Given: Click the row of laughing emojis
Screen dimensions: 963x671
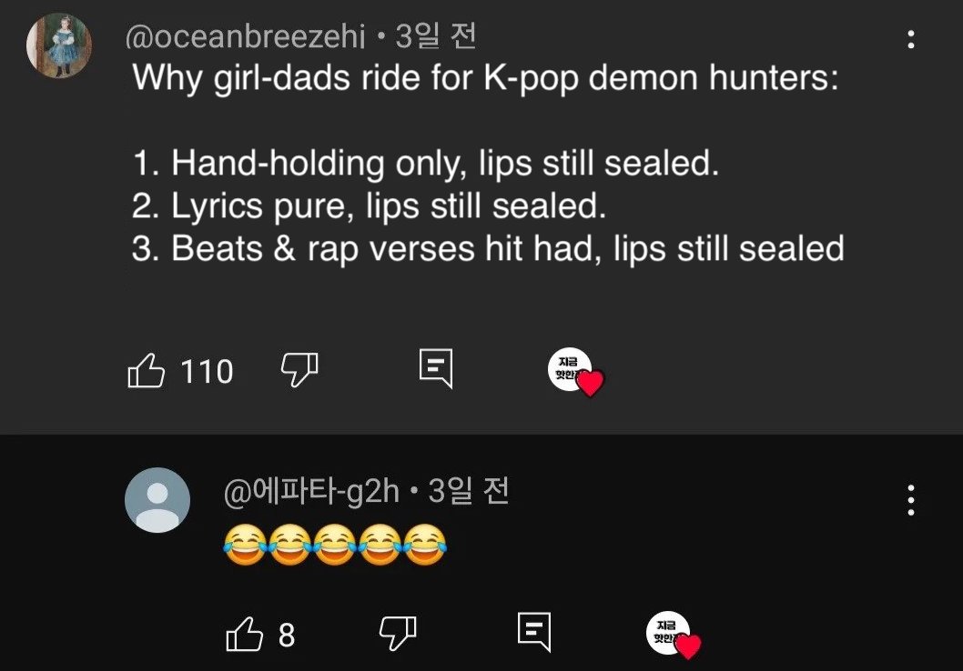Looking at the screenshot, I should coord(333,546).
